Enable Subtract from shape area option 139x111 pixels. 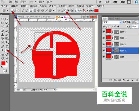pyautogui.click(x=65, y=11)
